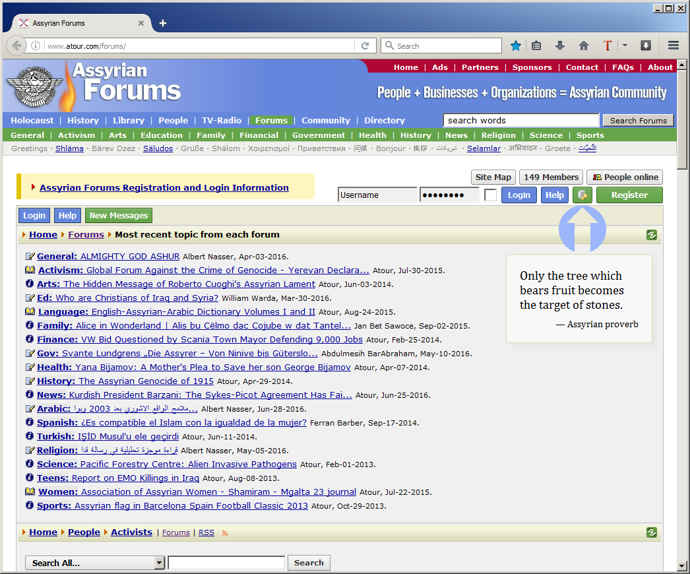Select the Community menu item
The image size is (690, 574).
tap(326, 120)
